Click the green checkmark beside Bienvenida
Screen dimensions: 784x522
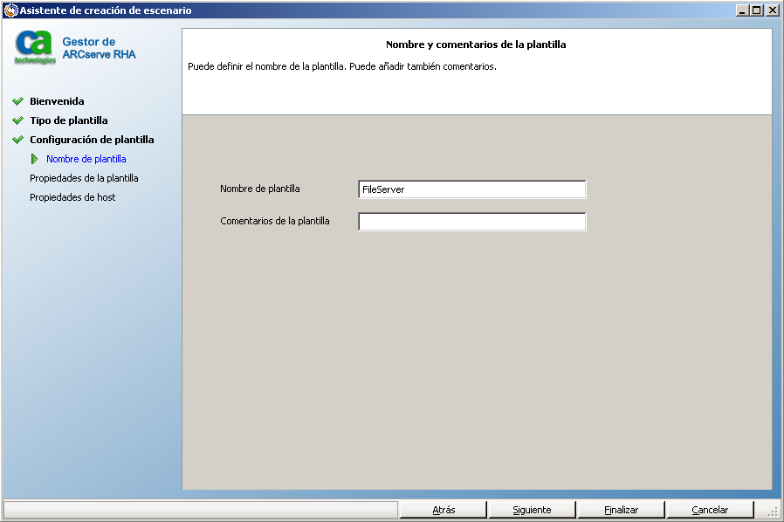[18, 101]
